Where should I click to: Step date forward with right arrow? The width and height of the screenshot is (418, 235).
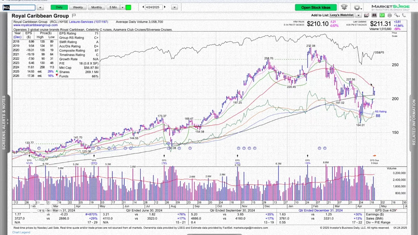point(165,7)
